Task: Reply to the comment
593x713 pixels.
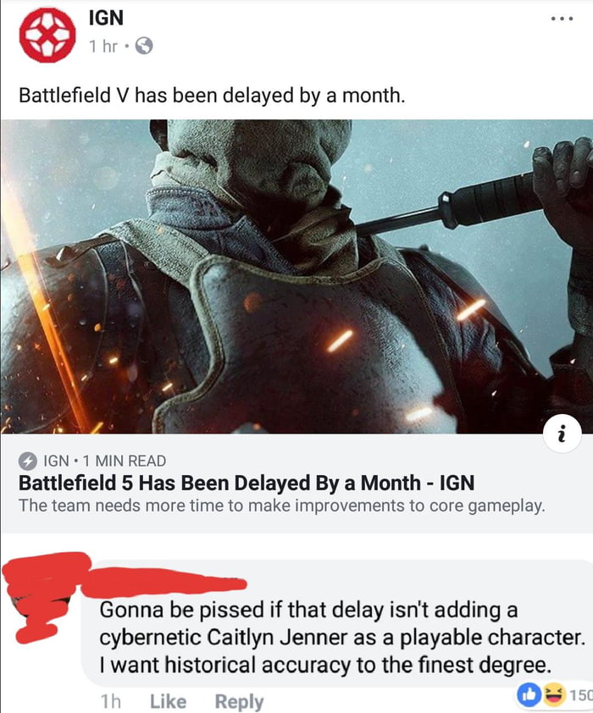Action: [239, 701]
